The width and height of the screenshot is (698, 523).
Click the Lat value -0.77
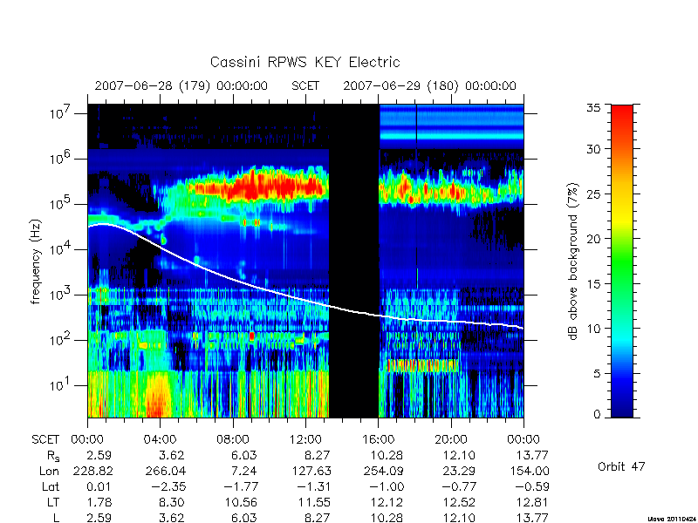459,487
